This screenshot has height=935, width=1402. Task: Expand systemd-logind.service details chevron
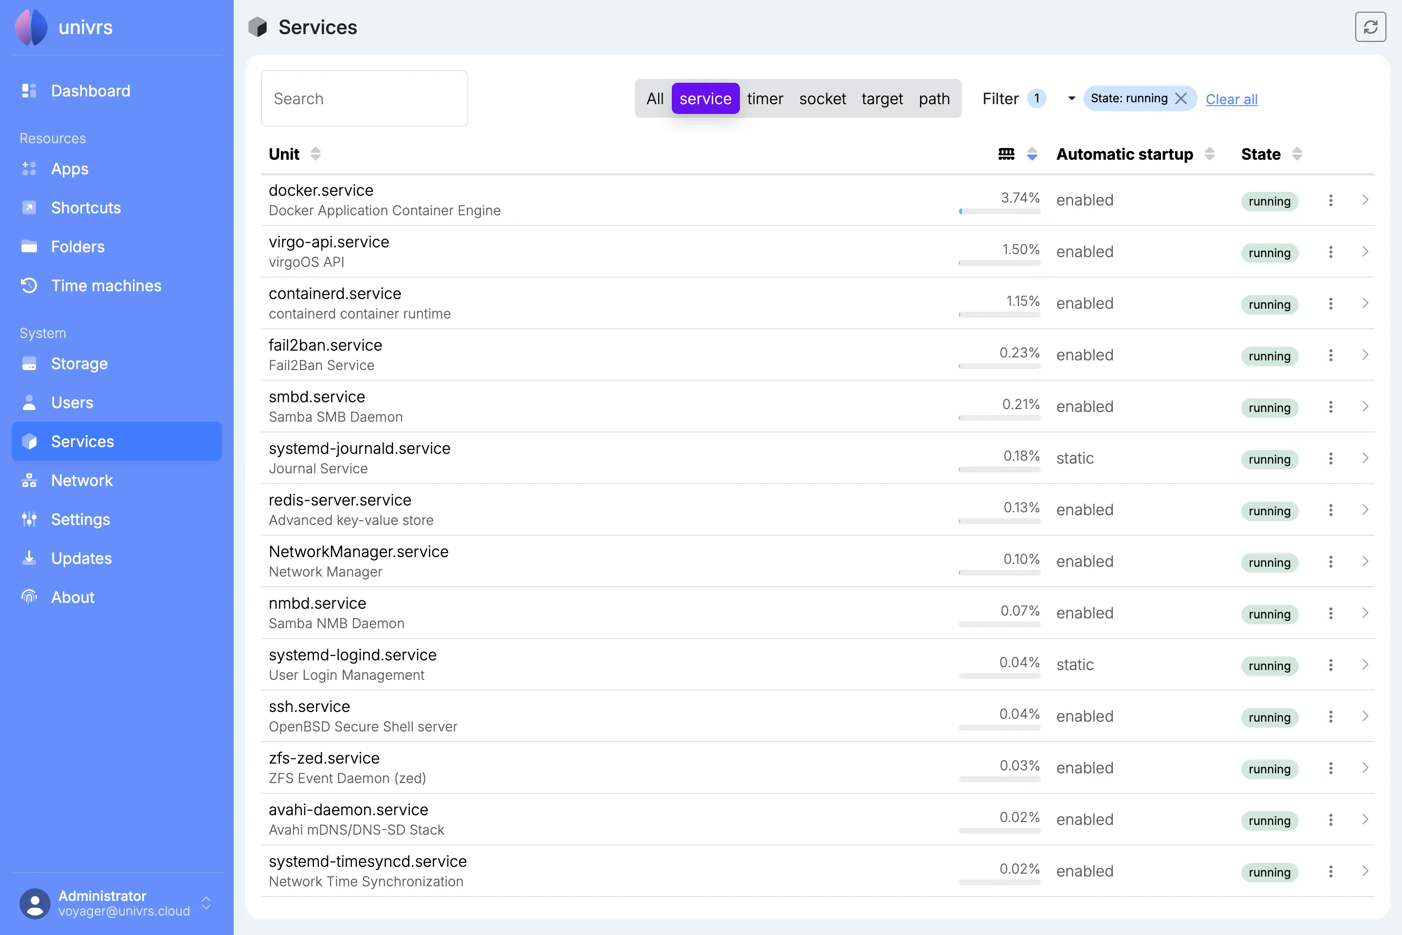[x=1365, y=664]
